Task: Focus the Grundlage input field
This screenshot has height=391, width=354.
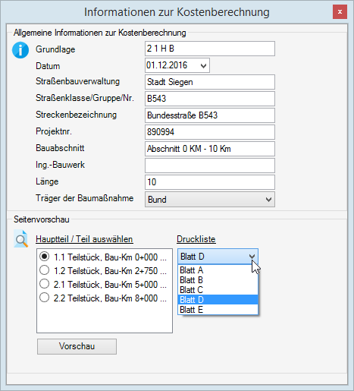Action: [210, 49]
